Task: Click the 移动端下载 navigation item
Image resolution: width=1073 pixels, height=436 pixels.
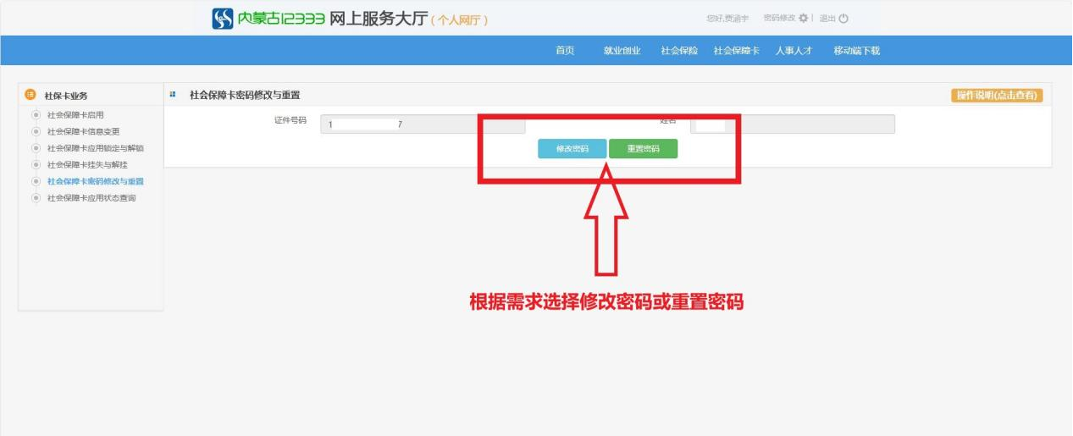Action: click(x=856, y=51)
